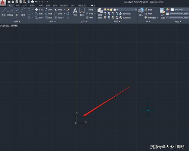Select the 直线 (Line) drawing tool
189x151 pixels.
click(3, 11)
